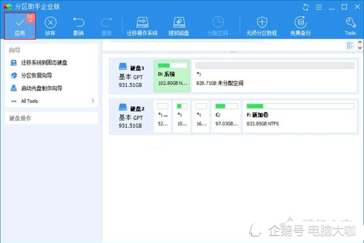Image resolution: width=364 pixels, height=243 pixels.
Task: Open the hamburger menu in title bar
Action: tap(319, 7)
